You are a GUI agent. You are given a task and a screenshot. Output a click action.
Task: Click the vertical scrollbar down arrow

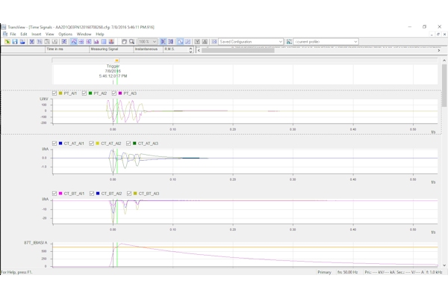coord(444,265)
